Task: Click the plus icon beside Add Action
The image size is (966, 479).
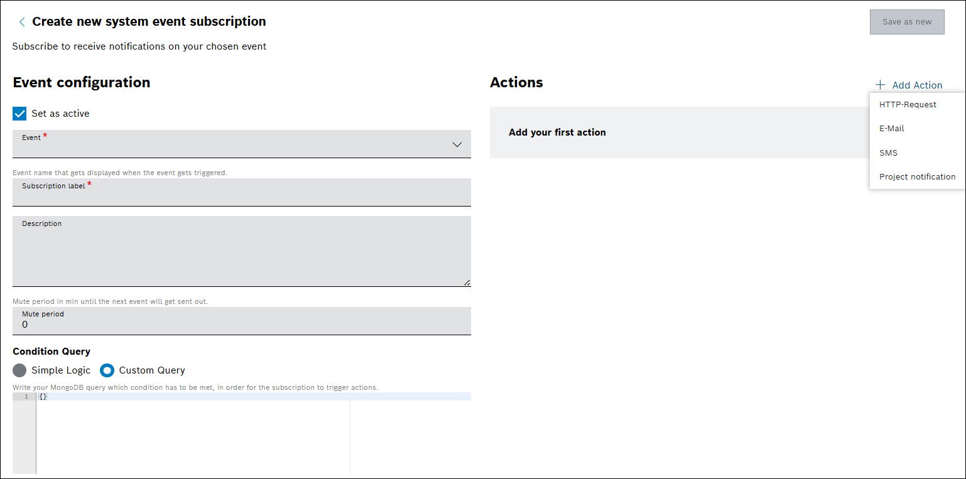Action: (880, 85)
